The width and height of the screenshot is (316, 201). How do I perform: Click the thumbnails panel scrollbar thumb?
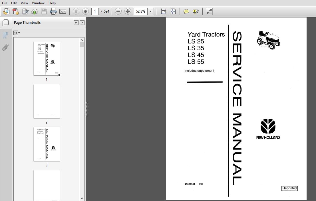[82, 45]
